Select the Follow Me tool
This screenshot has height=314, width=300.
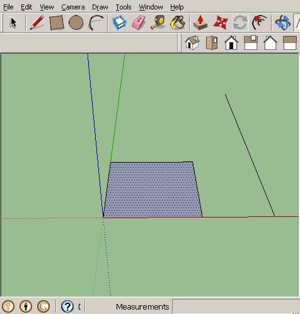tap(260, 23)
